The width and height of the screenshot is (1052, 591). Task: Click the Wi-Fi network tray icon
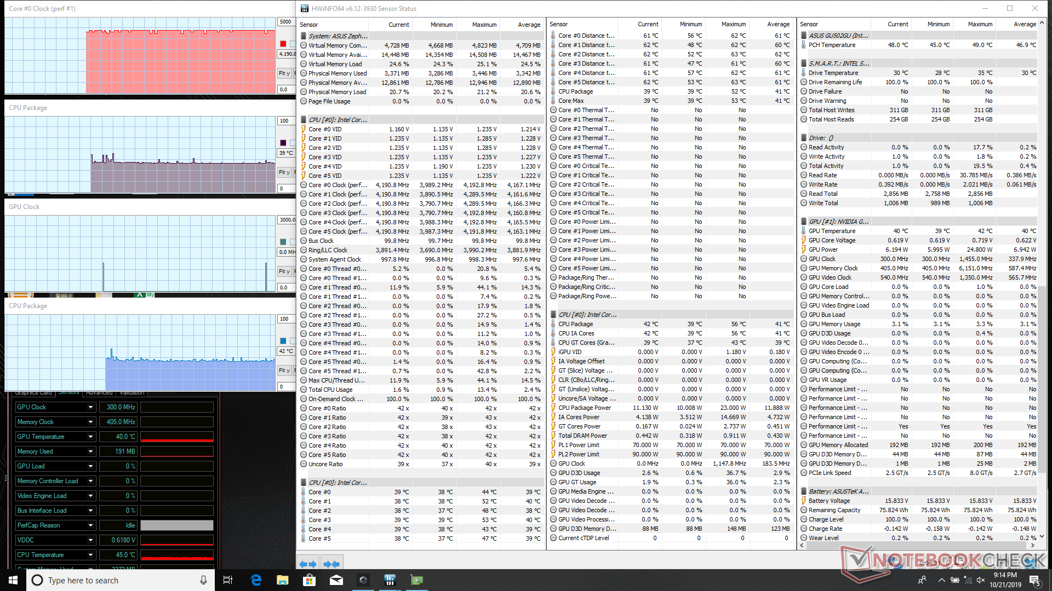click(968, 580)
